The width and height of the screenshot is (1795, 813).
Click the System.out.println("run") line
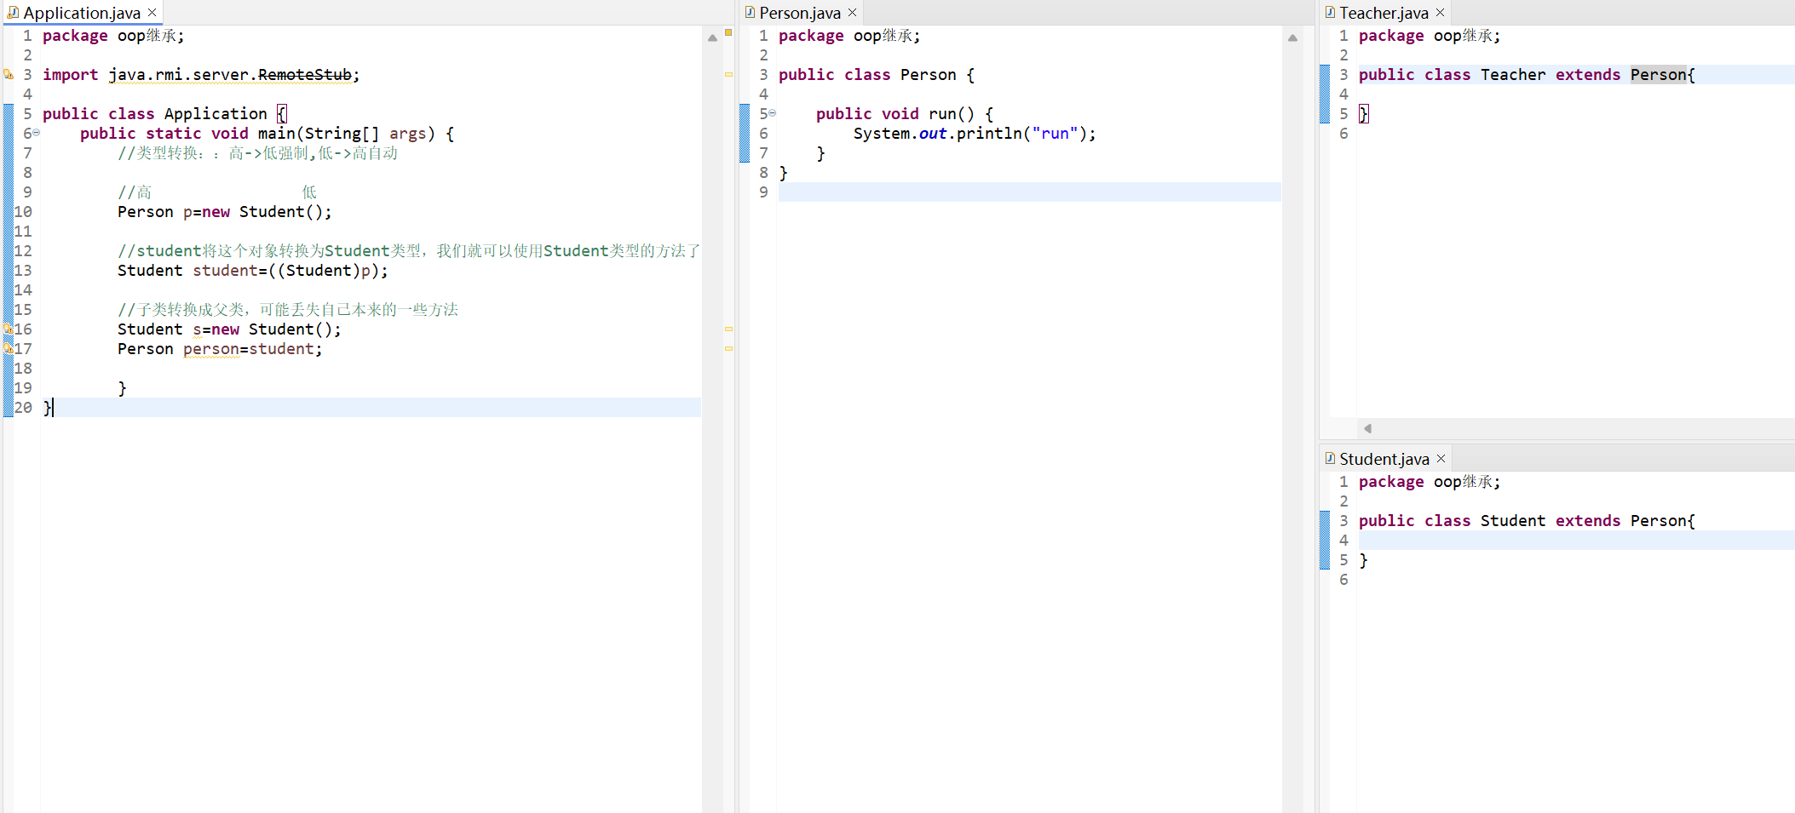pyautogui.click(x=975, y=134)
